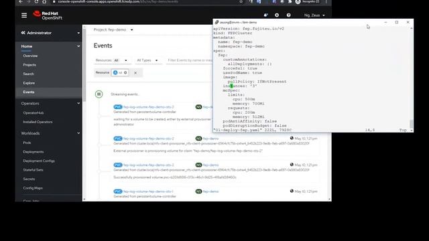The image size is (429, 241).
Task: Collapse the Operators navigation section
Action: coord(50,104)
